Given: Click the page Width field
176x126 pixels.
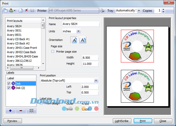Looking at the screenshot, I should 90,58.
